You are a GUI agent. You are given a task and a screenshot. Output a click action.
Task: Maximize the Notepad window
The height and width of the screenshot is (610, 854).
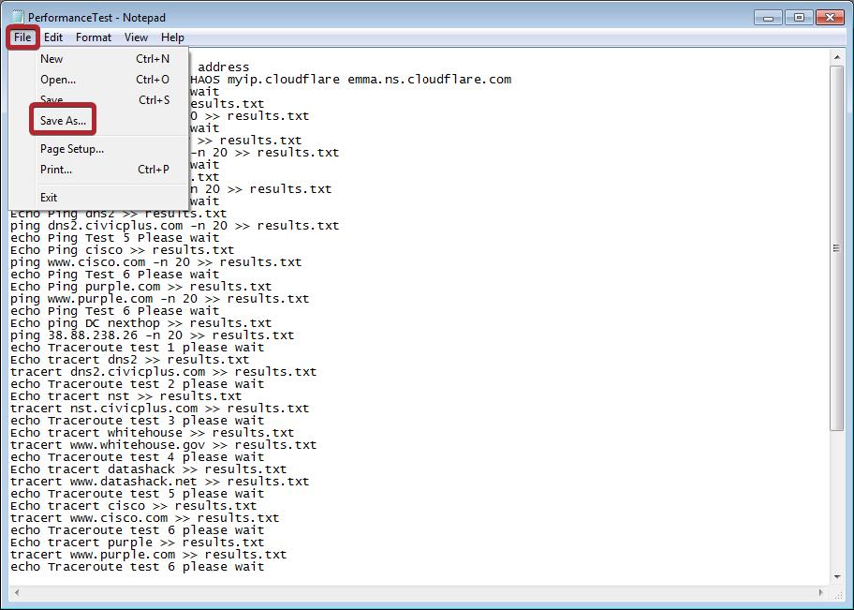point(799,18)
